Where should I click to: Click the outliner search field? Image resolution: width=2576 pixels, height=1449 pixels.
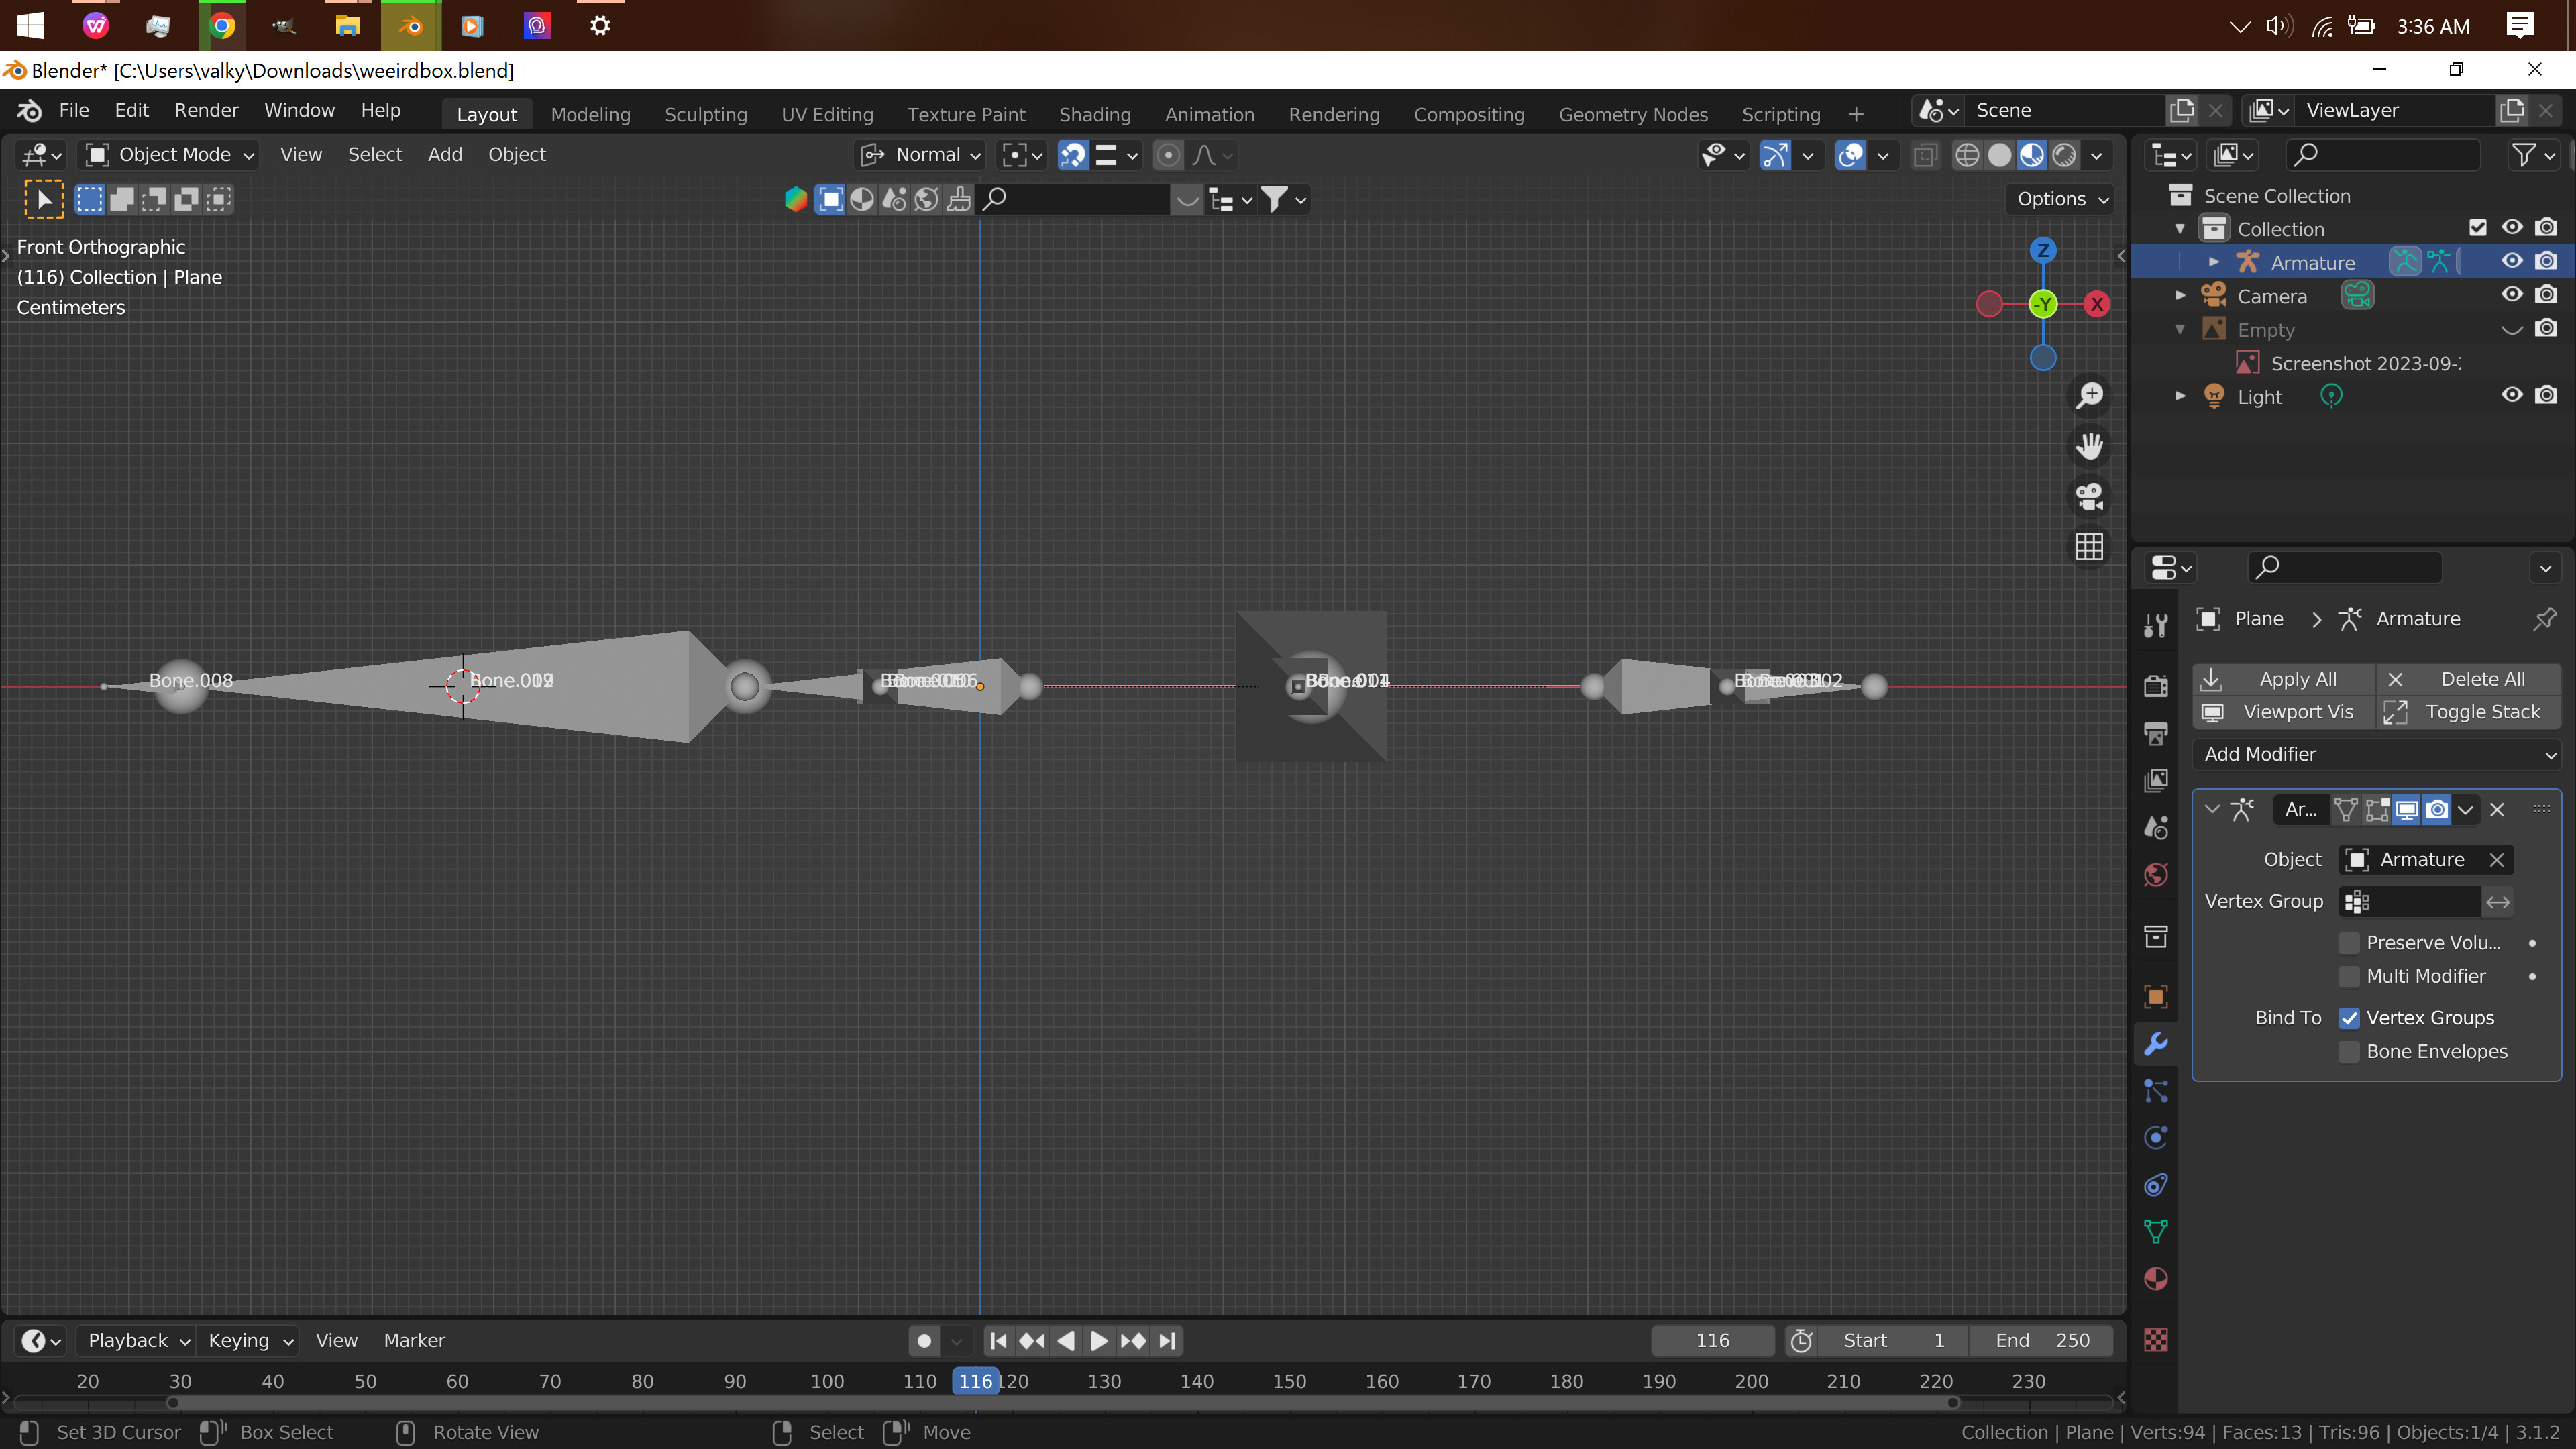pos(2384,155)
